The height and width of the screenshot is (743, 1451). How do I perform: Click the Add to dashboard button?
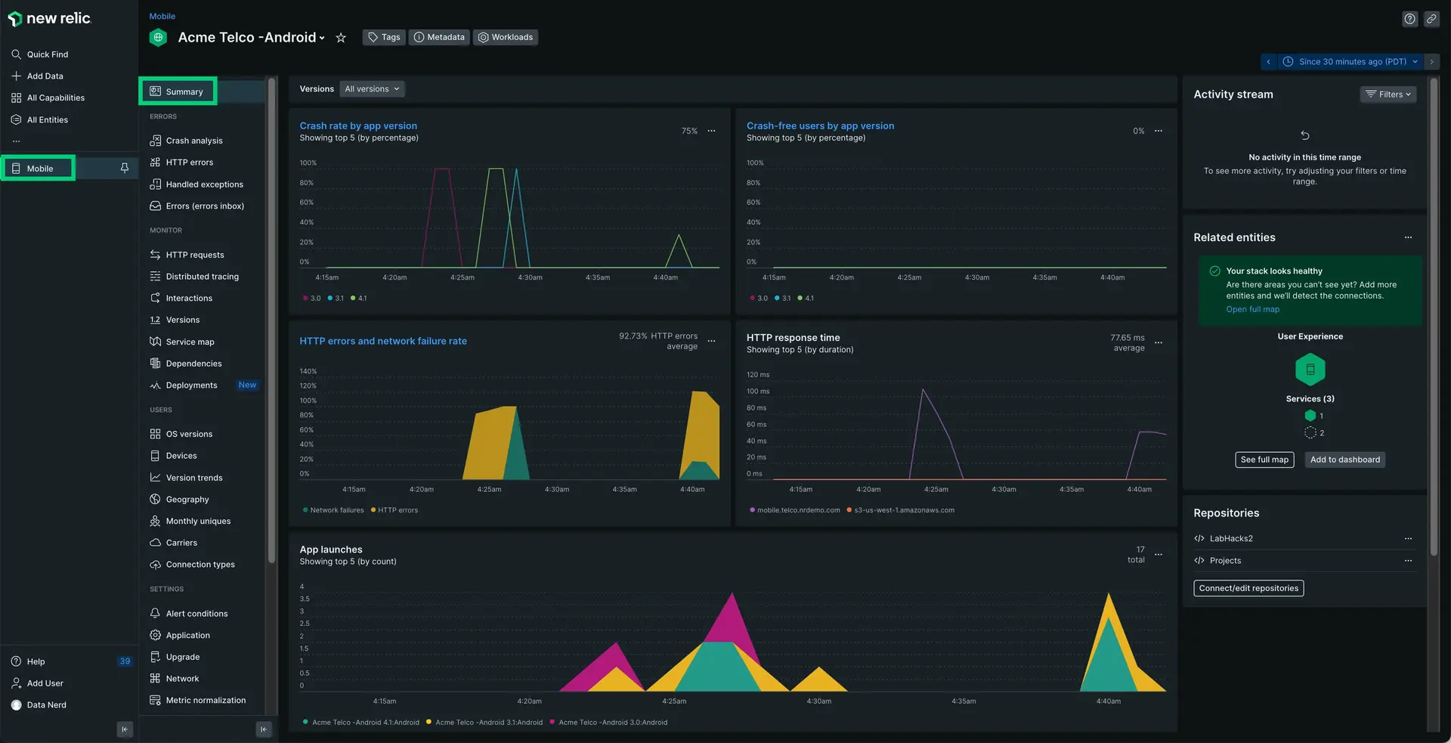point(1344,460)
